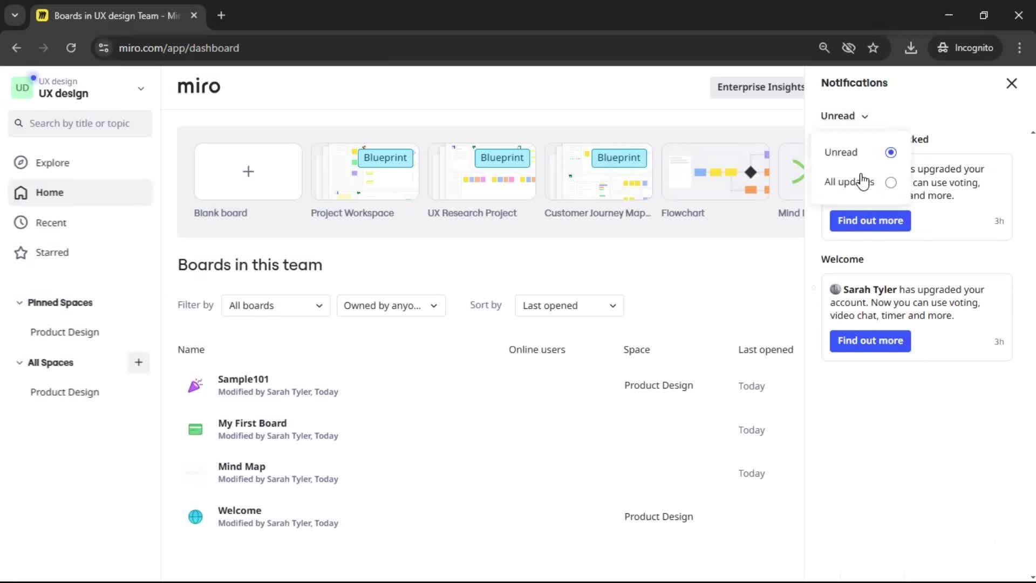This screenshot has width=1036, height=583.
Task: Click the Starred star icon
Action: tap(21, 253)
